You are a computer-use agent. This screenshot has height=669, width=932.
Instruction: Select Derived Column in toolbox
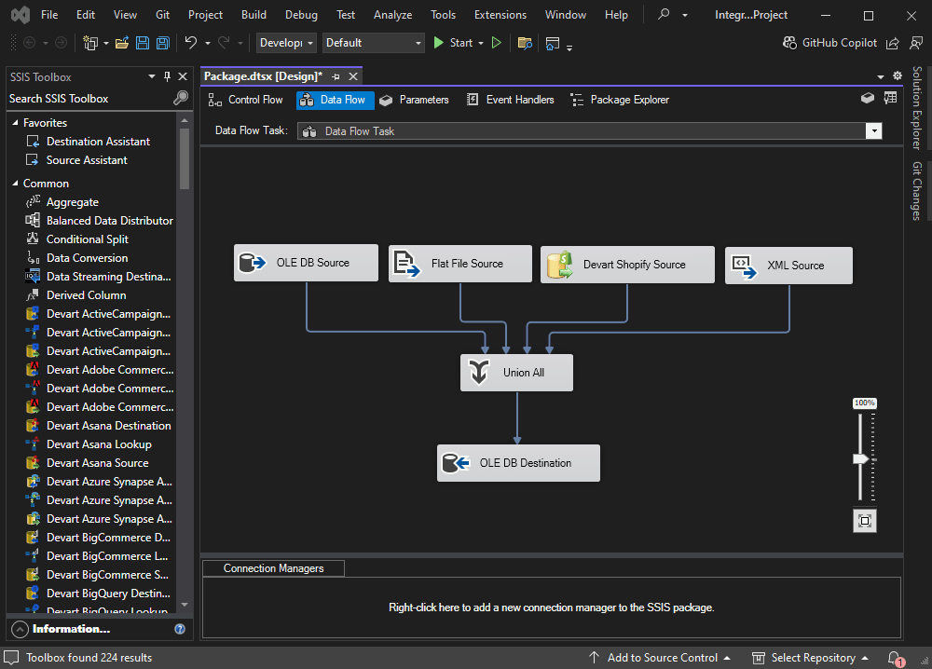tap(86, 294)
